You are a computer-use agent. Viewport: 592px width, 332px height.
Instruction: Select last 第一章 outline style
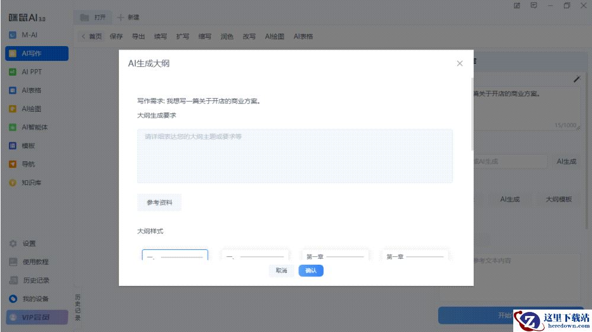tap(416, 255)
